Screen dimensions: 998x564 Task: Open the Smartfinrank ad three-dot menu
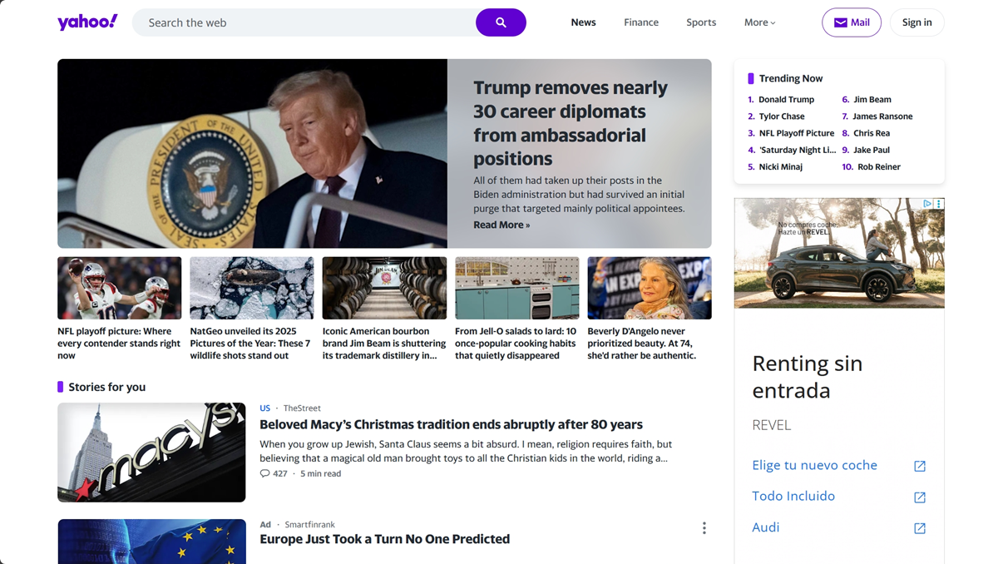704,528
